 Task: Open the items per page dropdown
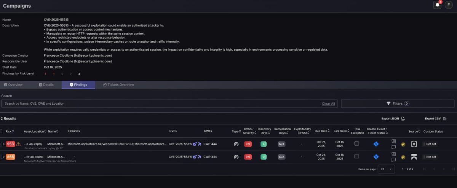[386, 169]
